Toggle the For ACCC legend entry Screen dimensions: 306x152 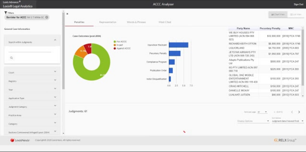click(x=120, y=42)
